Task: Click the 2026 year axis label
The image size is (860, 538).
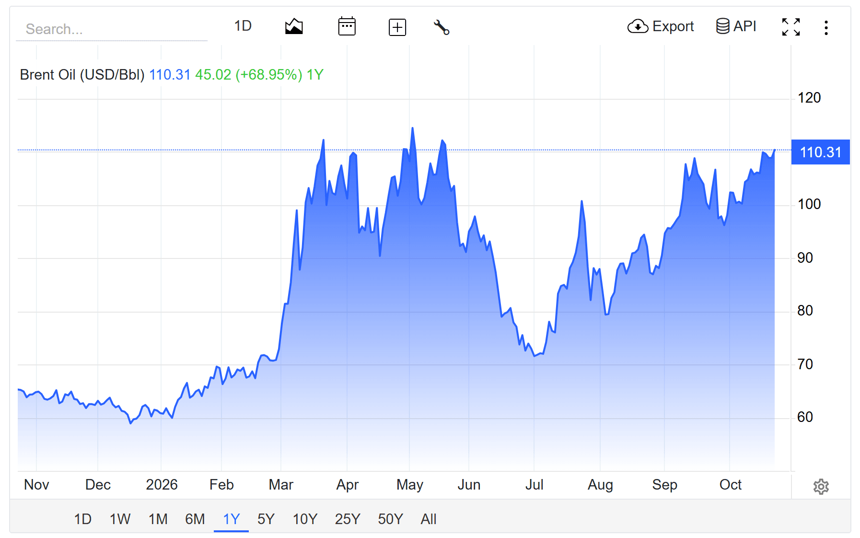Action: click(x=162, y=485)
